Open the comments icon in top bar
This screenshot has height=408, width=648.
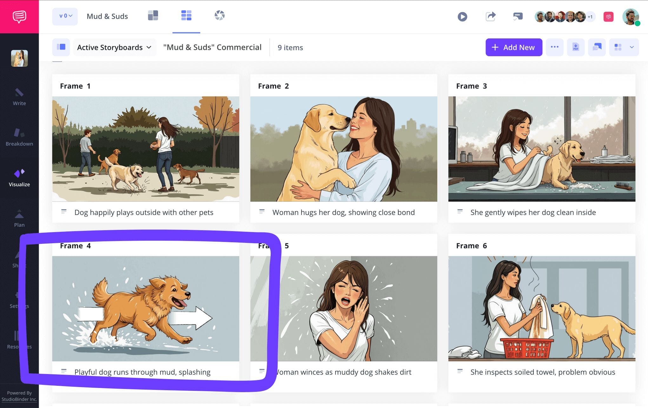click(518, 17)
